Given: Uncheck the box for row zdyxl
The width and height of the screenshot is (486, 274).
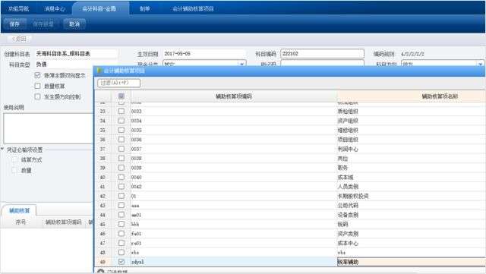Looking at the screenshot, I should click(121, 262).
